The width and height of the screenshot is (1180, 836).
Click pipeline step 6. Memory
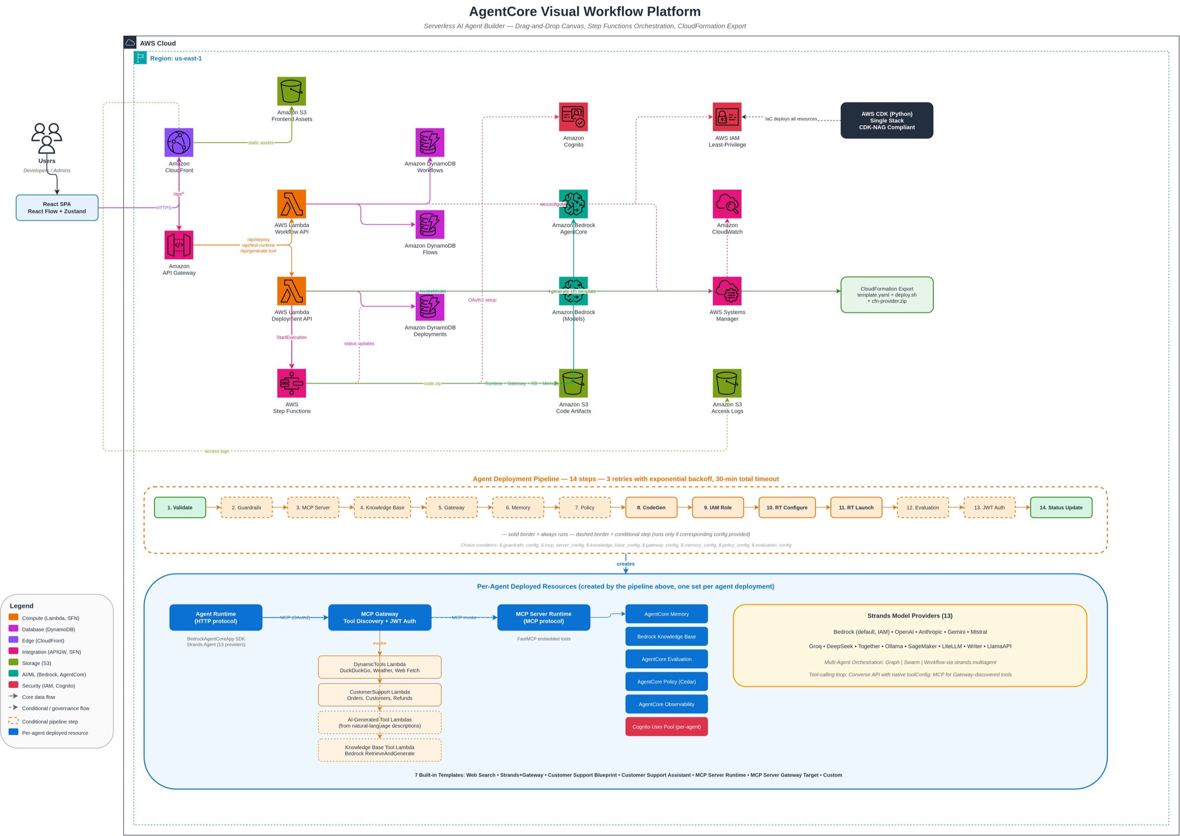(x=518, y=507)
